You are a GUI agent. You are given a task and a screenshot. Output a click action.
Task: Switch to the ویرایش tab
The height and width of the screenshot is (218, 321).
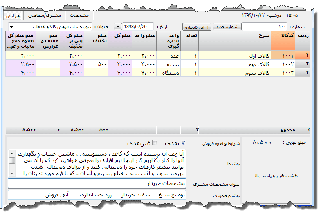13,15
